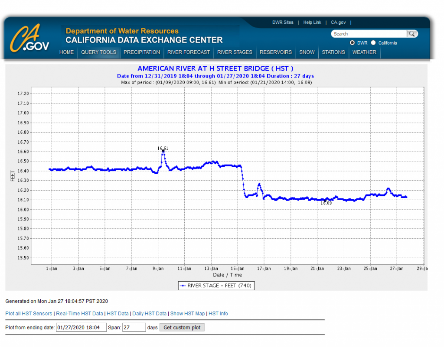444x347 pixels.
Task: Click the Search text box
Action: [x=369, y=34]
